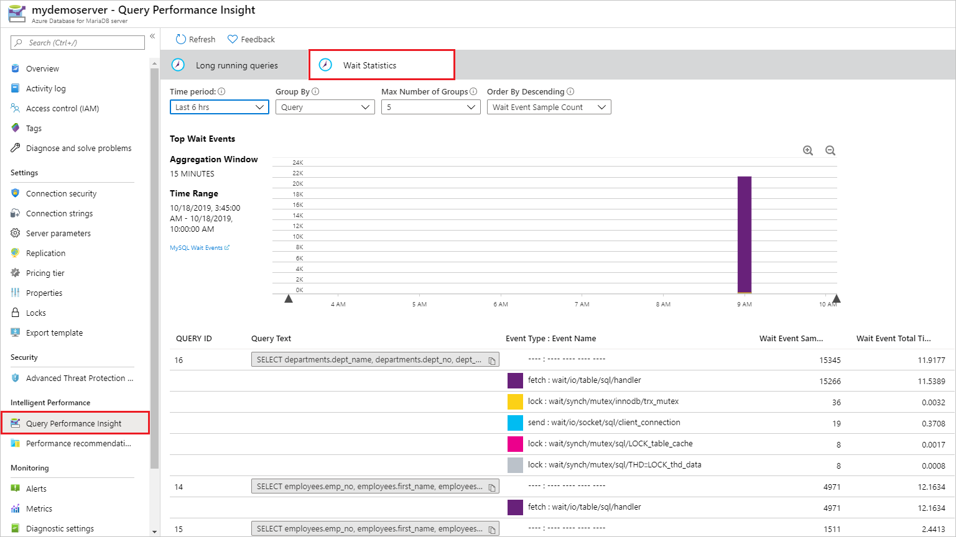Click event name lock : wait/synch/mutex/innodb/trx_mutex

[x=603, y=401]
